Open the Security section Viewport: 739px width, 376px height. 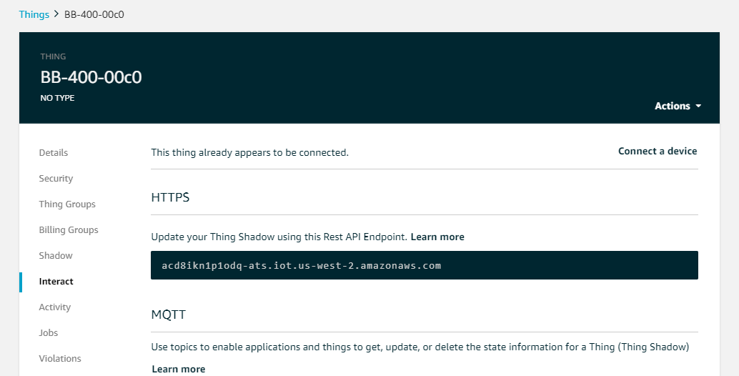(x=56, y=179)
